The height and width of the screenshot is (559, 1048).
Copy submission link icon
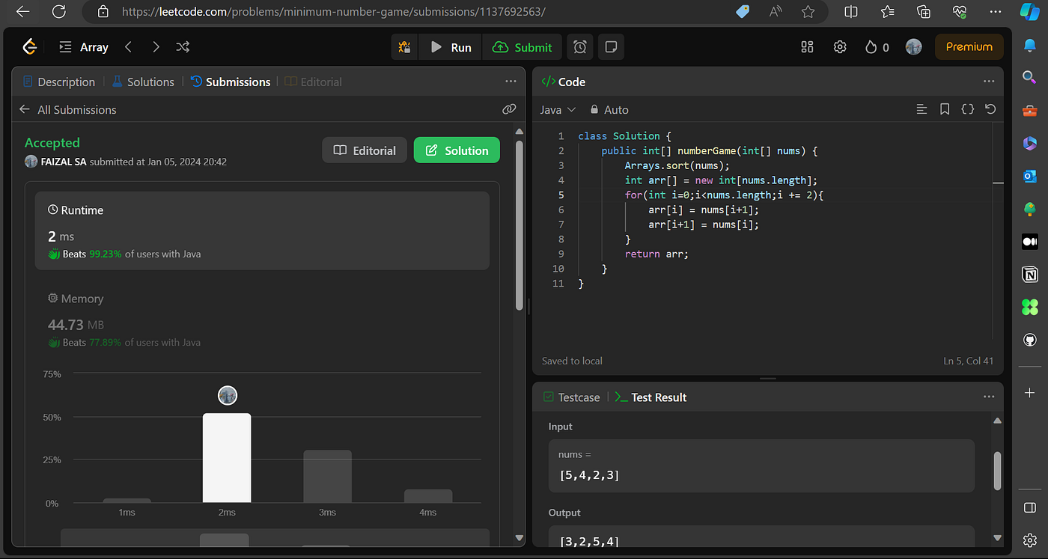[x=509, y=109]
